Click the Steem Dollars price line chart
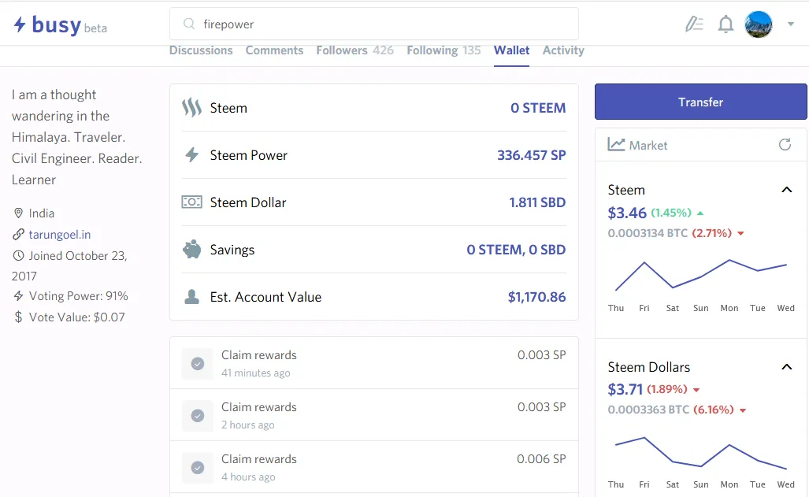This screenshot has height=497, width=809. [700, 453]
